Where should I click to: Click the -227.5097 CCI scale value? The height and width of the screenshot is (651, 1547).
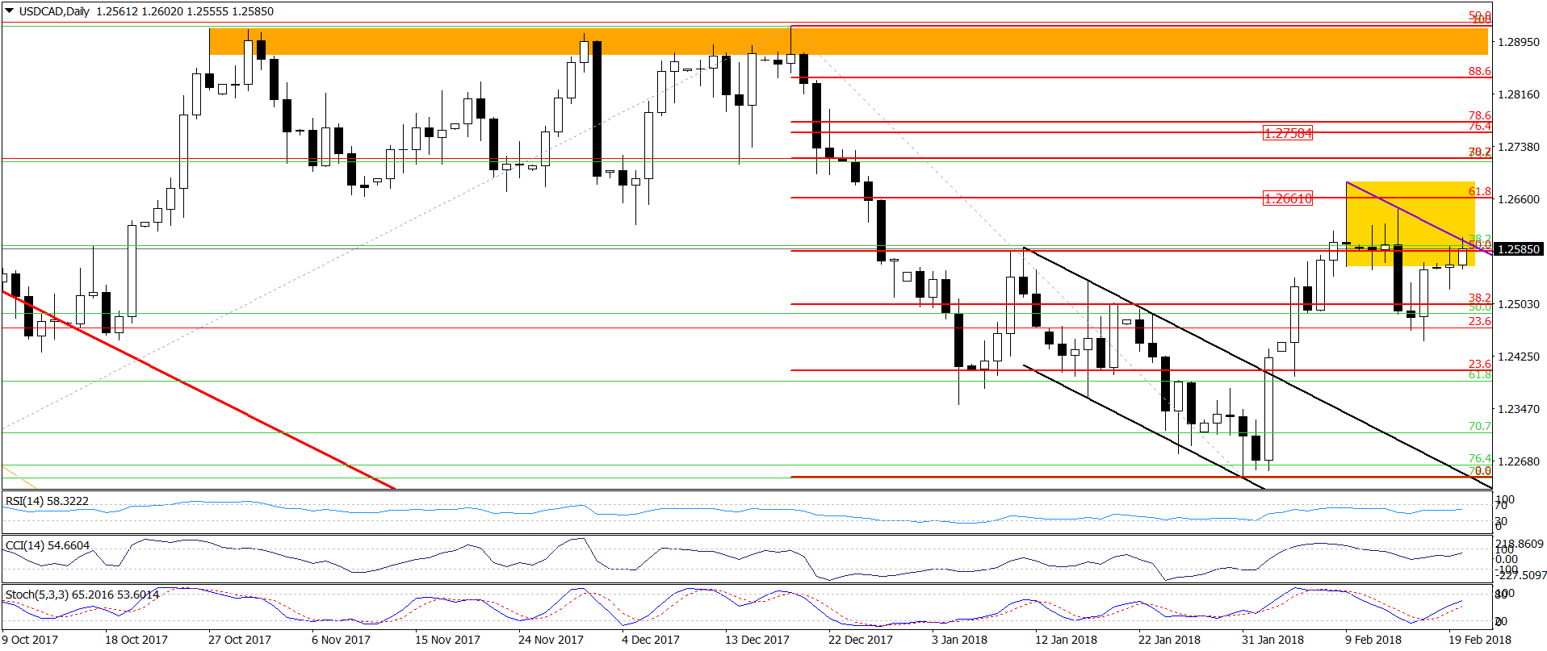1520,575
